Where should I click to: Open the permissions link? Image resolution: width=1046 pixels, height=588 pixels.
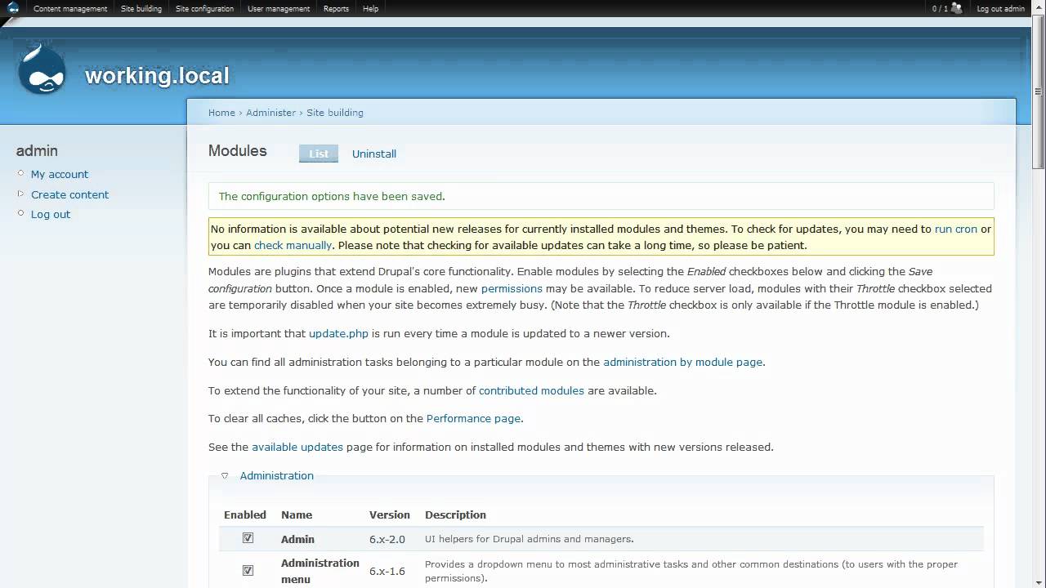512,288
